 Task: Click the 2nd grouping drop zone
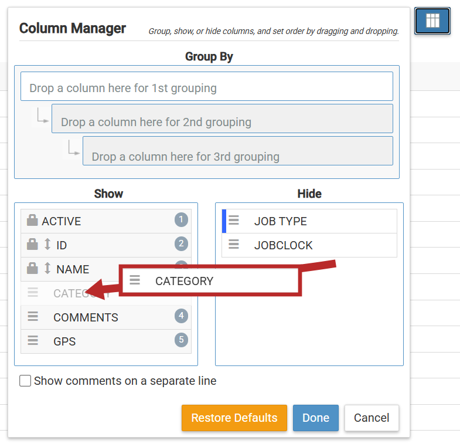point(222,118)
